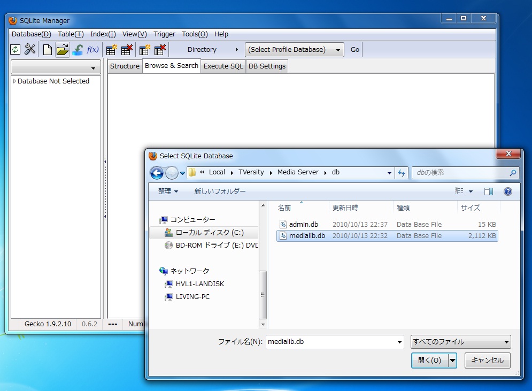532x391 pixels.
Task: Click the Local breadcrumb segment
Action: click(217, 172)
